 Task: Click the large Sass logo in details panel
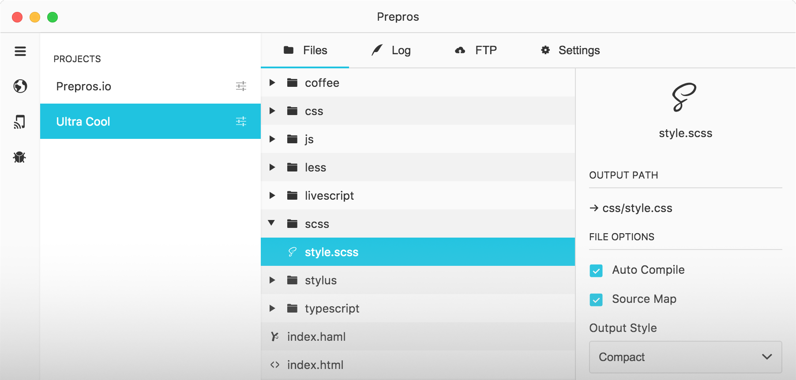pos(684,97)
